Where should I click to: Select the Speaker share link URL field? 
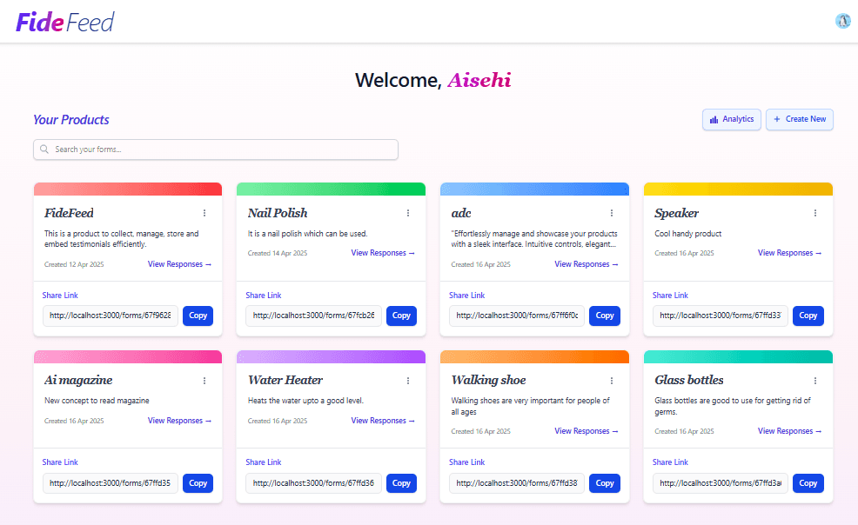pyautogui.click(x=720, y=316)
